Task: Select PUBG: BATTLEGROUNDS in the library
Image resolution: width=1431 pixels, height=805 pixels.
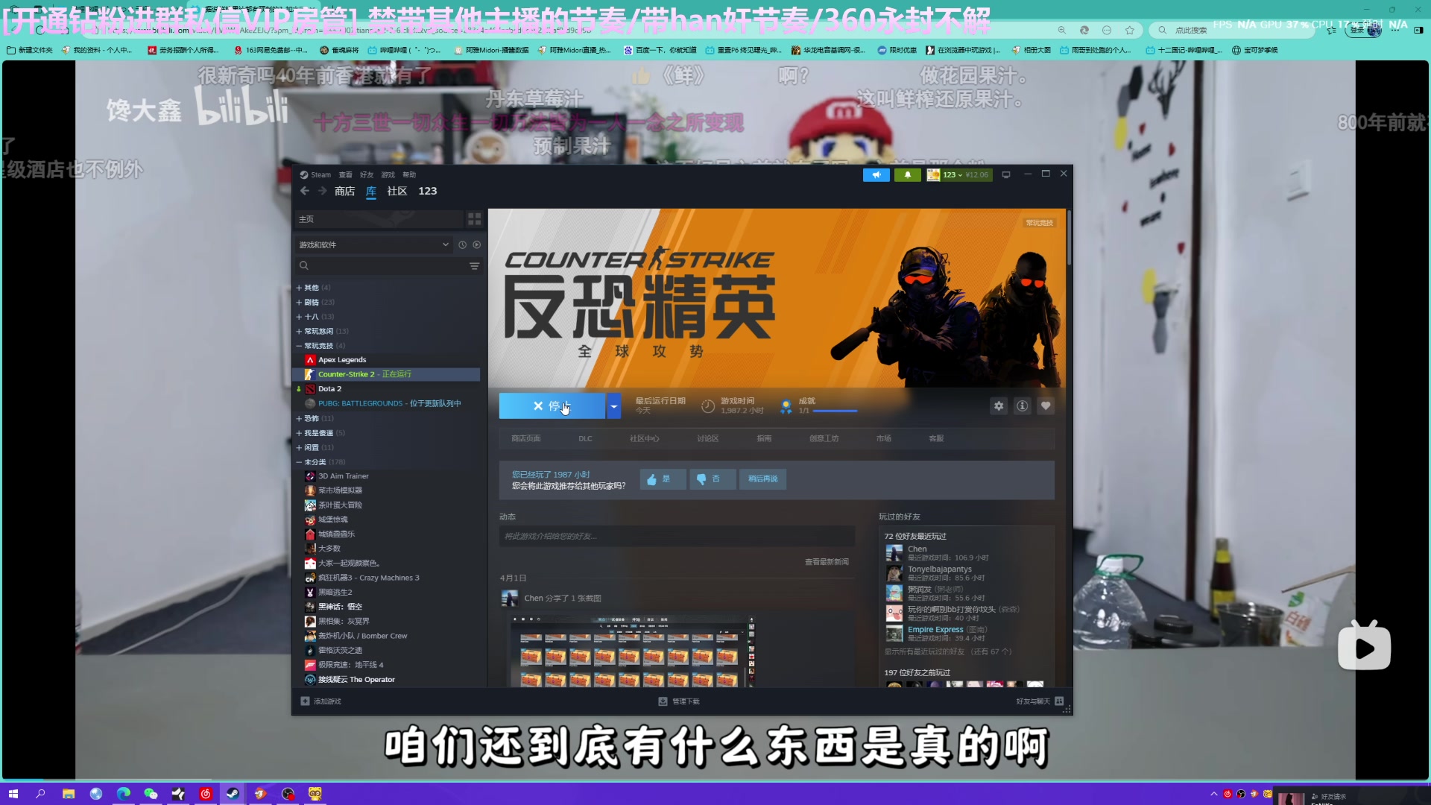Action: pyautogui.click(x=389, y=403)
